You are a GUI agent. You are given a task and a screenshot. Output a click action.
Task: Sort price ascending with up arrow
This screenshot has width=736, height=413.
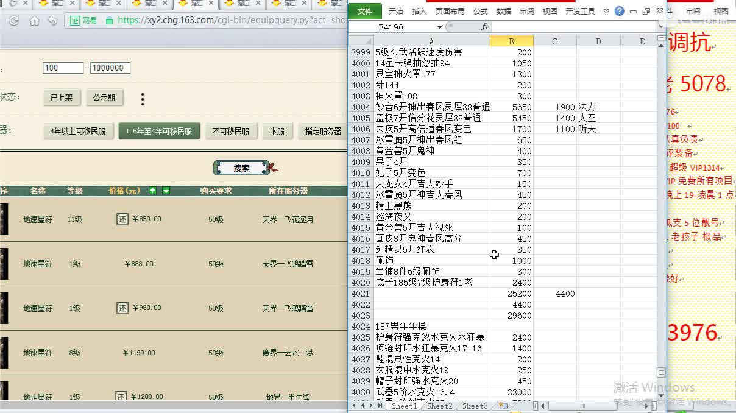[x=152, y=191]
